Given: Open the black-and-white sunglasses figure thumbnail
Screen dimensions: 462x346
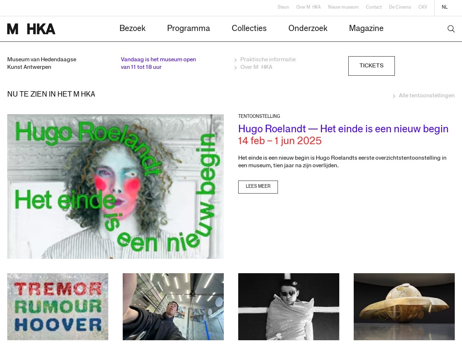Looking at the screenshot, I should pos(289,307).
